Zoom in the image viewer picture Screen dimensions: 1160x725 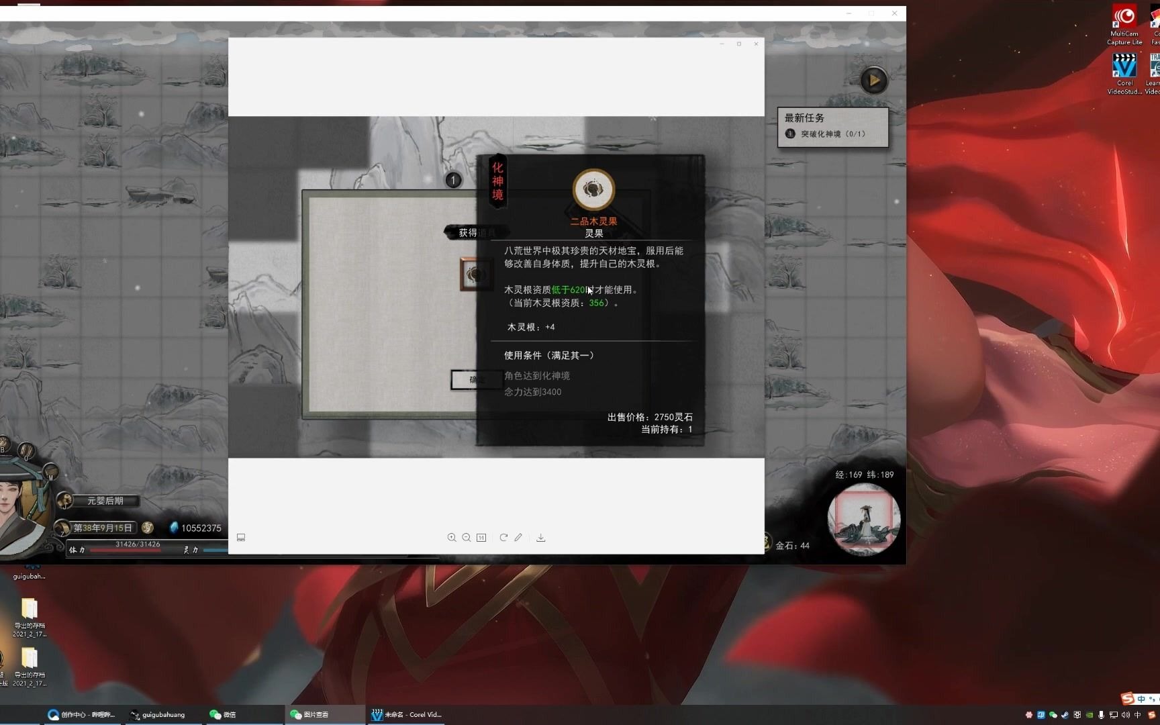pos(452,538)
